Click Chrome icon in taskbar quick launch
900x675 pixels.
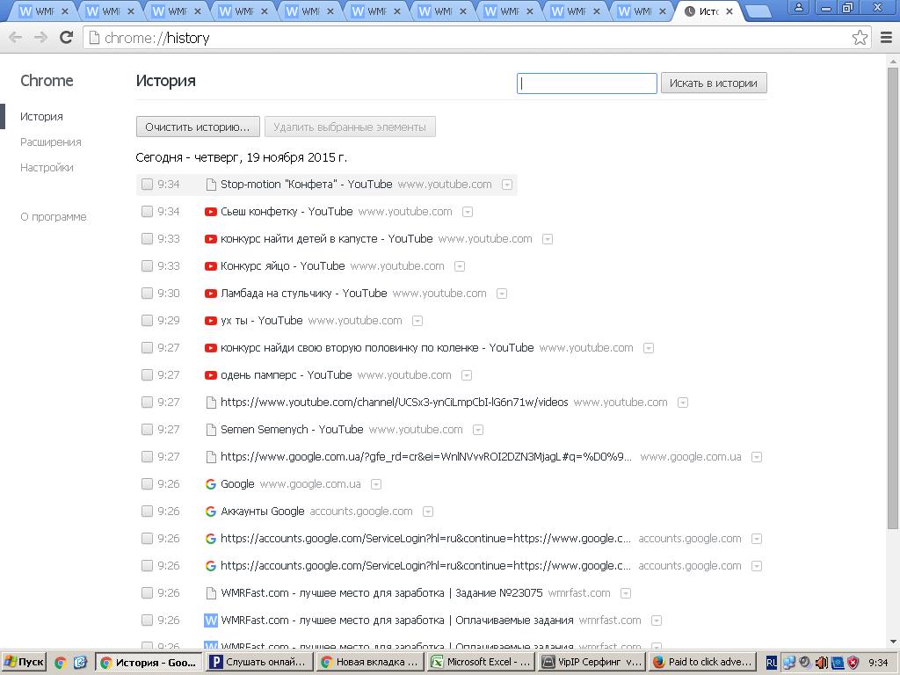(61, 663)
